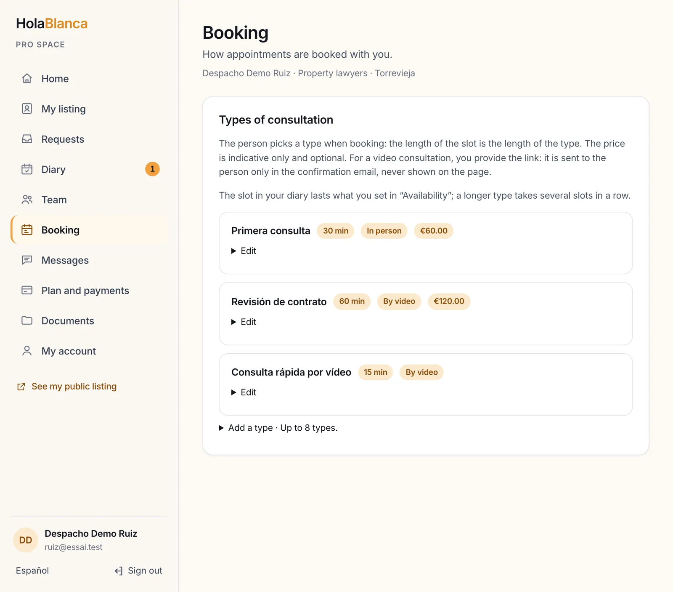Click the Documents folder icon

(27, 321)
